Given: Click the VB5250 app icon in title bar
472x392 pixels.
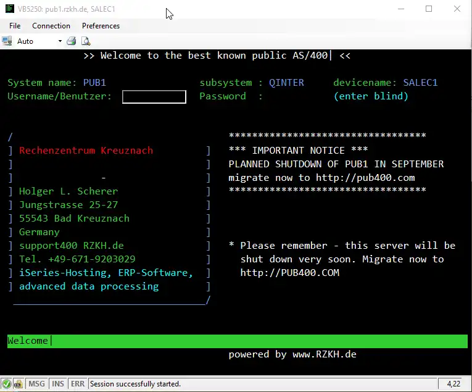Looking at the screenshot, I should point(10,9).
